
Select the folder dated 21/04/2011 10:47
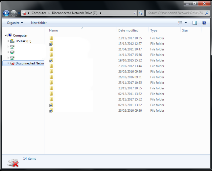[x=51, y=49]
